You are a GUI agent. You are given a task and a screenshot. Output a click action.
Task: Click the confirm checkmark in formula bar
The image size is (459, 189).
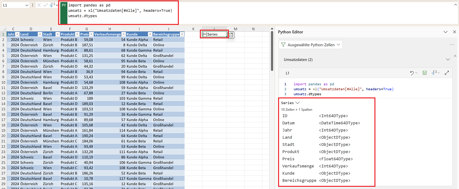pyautogui.click(x=45, y=5)
